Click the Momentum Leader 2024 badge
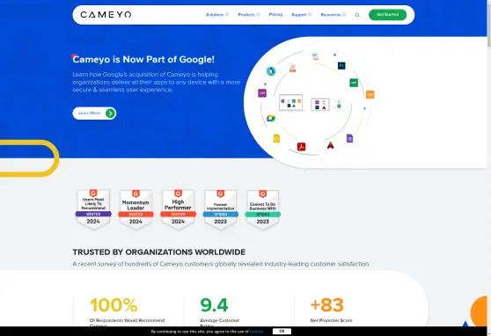The width and height of the screenshot is (491, 336). click(136, 209)
